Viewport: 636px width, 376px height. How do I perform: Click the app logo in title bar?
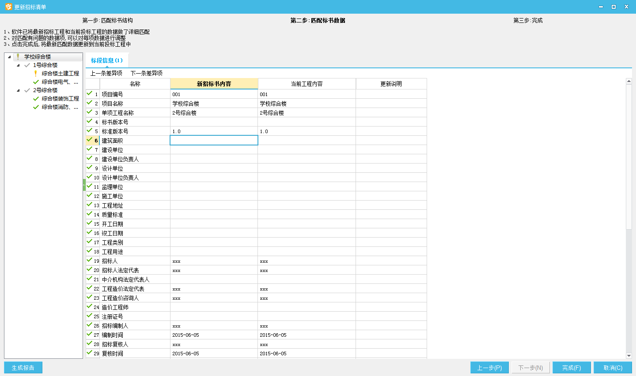(8, 7)
